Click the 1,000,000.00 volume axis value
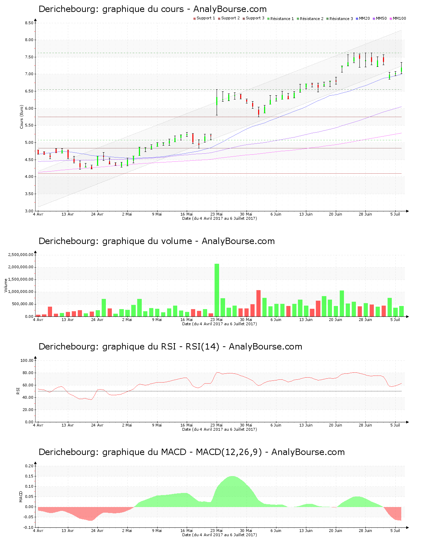This screenshot has height=545, width=422. pyautogui.click(x=21, y=292)
